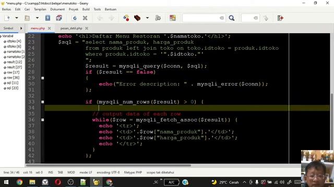The height and width of the screenshot is (187, 334).
Task: Collapse the code fold at line 36
Action: (43, 120)
